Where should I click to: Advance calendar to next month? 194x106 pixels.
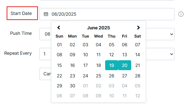click(138, 28)
